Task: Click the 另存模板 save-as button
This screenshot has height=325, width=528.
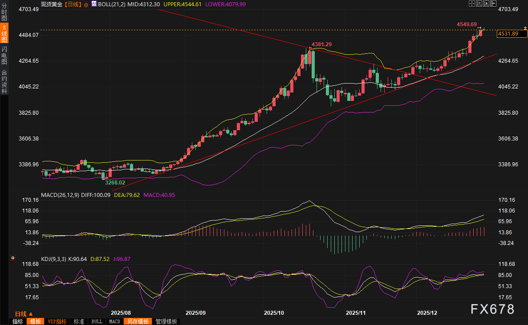Action: point(137,321)
